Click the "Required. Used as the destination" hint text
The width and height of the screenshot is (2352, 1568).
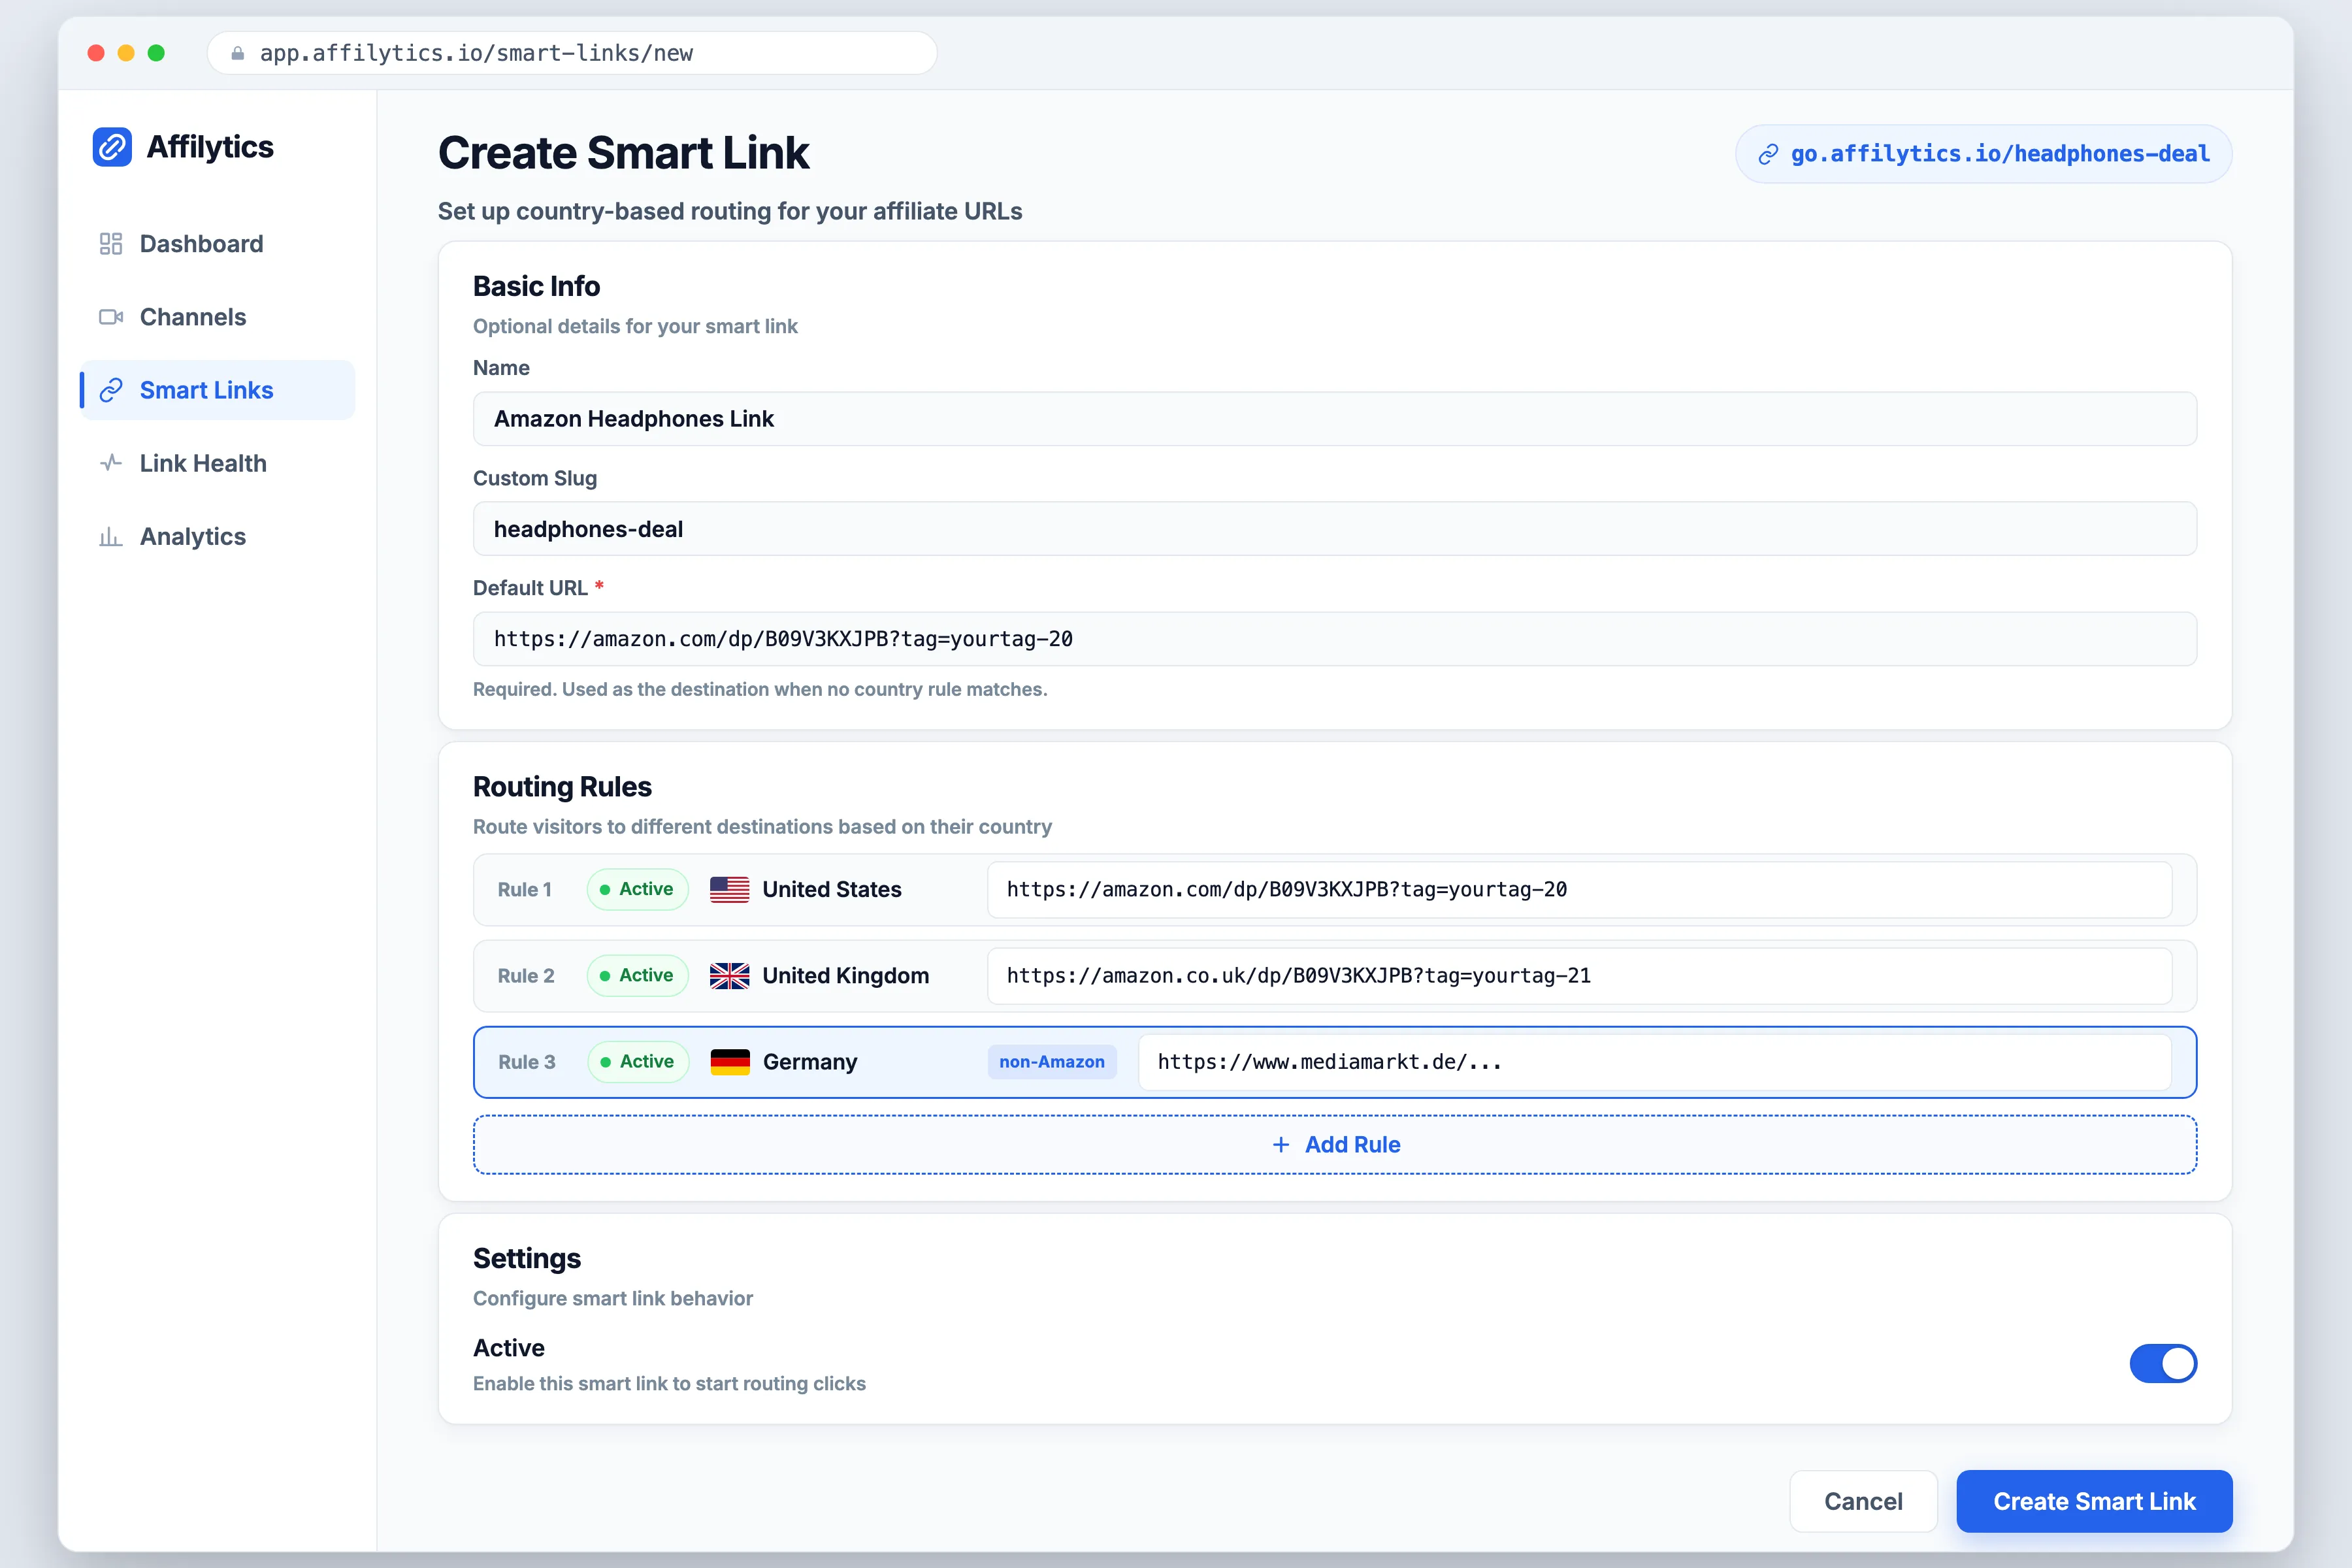[760, 690]
